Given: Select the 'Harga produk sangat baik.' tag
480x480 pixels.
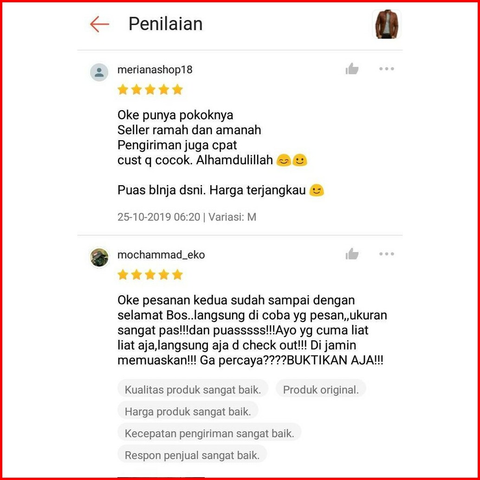Looking at the screenshot, I should coord(188,412).
